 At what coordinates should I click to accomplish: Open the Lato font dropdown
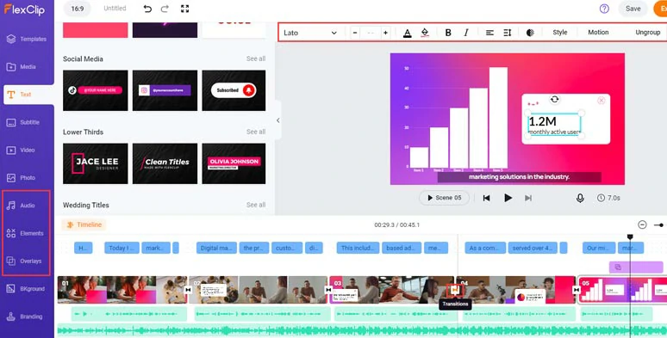pos(310,33)
